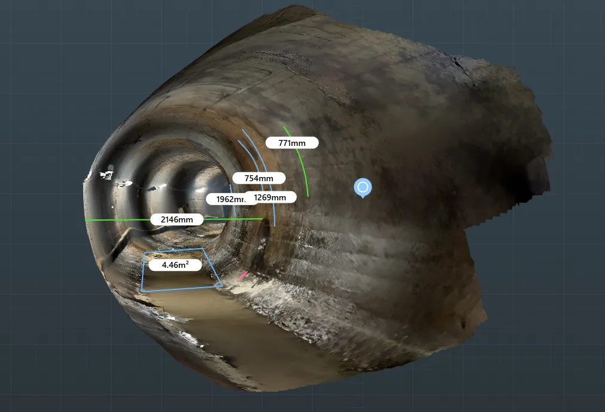Click top end of the green 771mm arc

[x=284, y=127]
